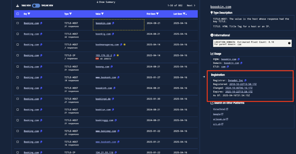Viewport: 296px width, 154px height.
Task: Copy the Dynadot Inc registrar name
Action: pos(246,80)
